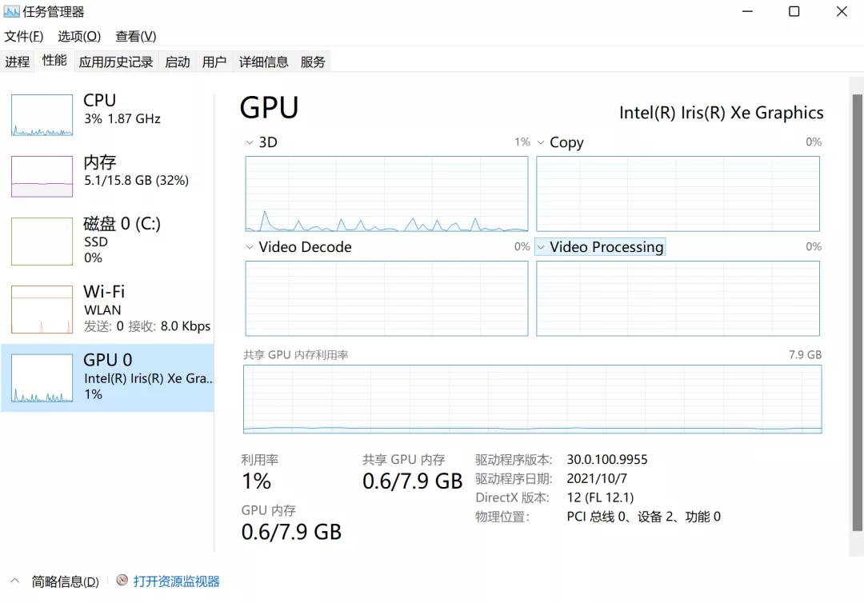The width and height of the screenshot is (864, 603).
Task: Click the Resource Monitor icon at bottom
Action: click(122, 581)
